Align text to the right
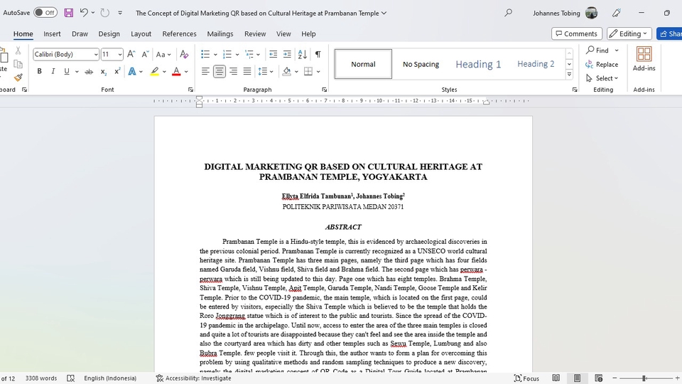Screen dimensions: 682x384 [x=233, y=71]
